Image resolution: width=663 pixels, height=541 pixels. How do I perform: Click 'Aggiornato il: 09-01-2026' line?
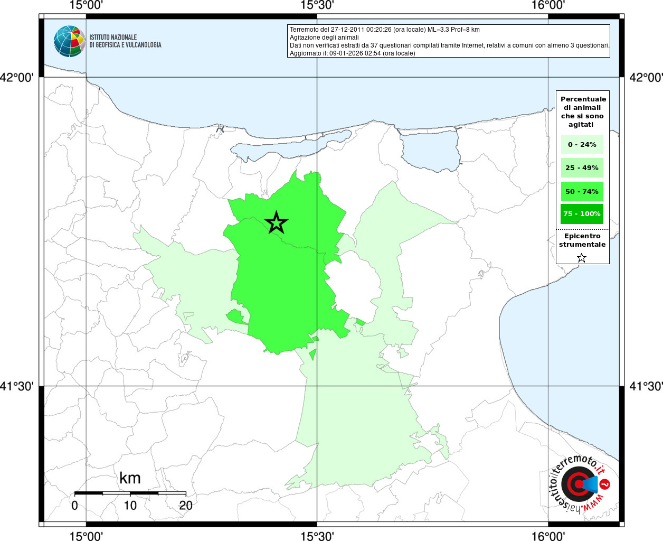click(x=353, y=53)
